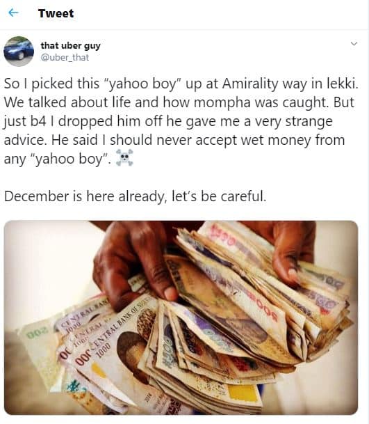Click 'December is here already' line
The image size is (369, 424).
click(x=136, y=196)
